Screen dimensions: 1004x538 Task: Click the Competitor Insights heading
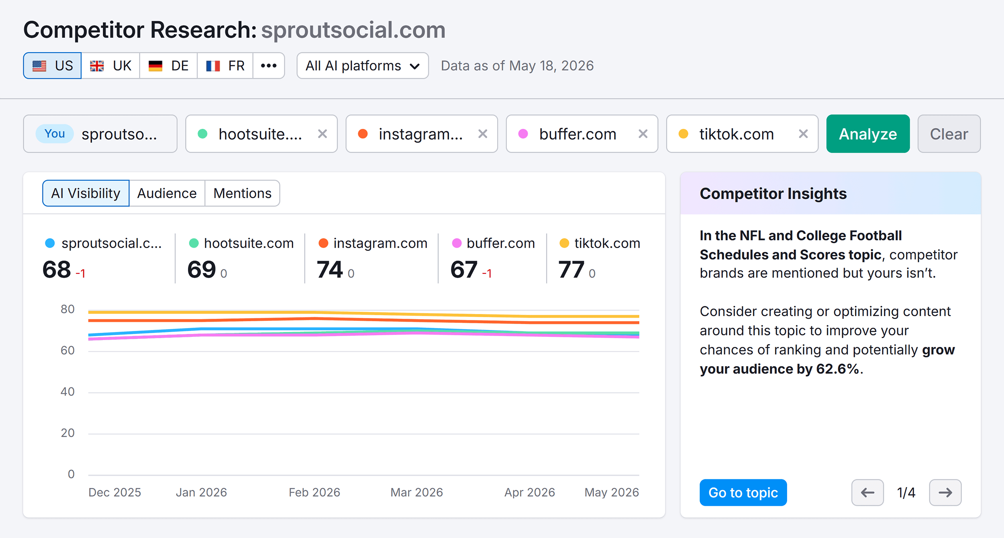coord(773,194)
